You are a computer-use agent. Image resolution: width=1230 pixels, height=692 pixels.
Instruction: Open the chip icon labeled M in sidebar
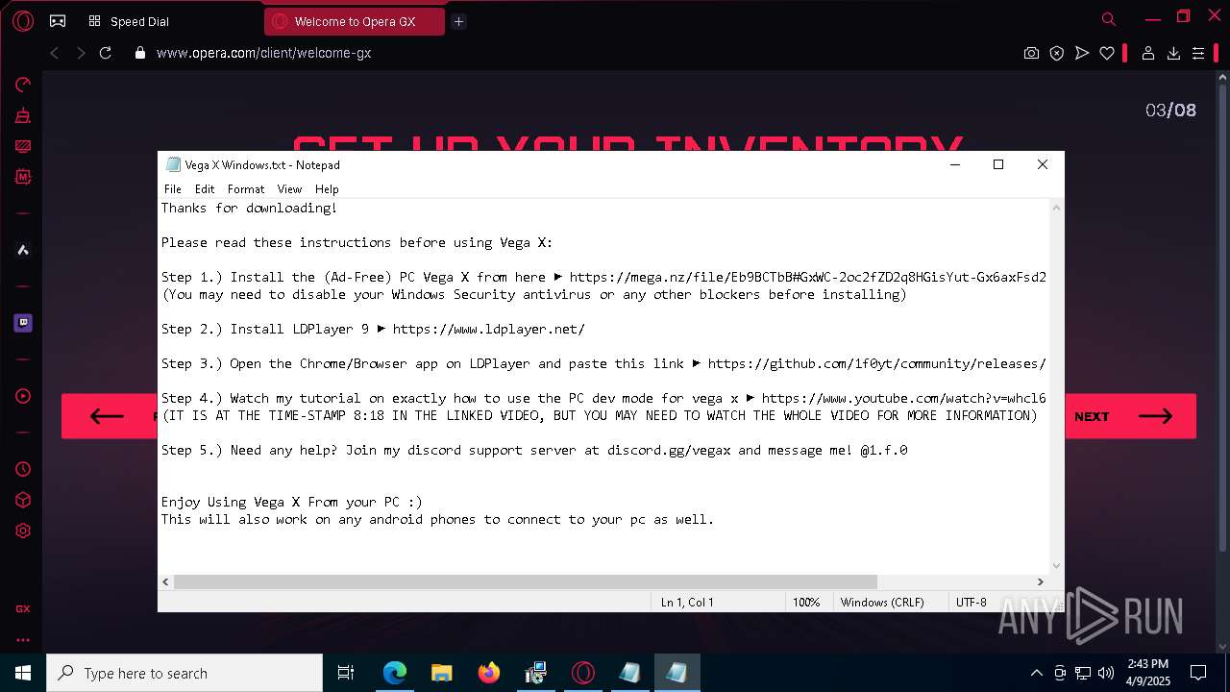[23, 177]
